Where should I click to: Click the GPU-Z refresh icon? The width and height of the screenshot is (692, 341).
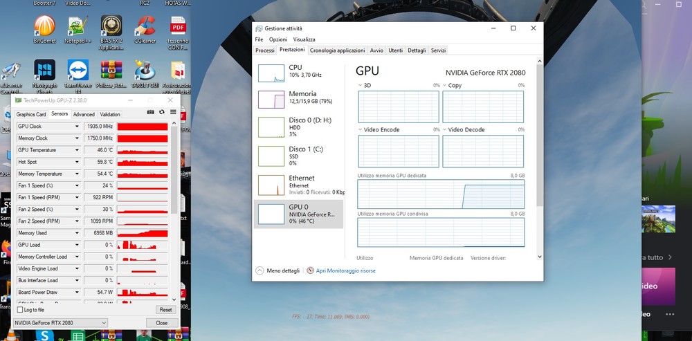click(162, 113)
